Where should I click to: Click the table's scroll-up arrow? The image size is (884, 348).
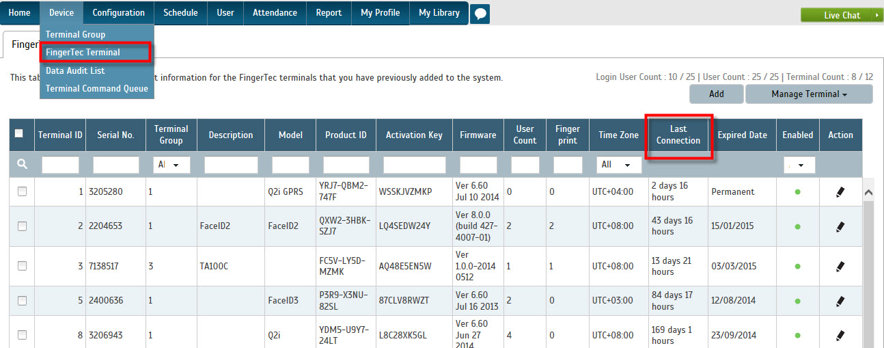pyautogui.click(x=868, y=193)
